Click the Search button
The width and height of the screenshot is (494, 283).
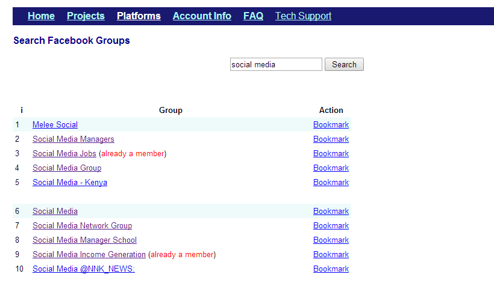[x=344, y=64]
